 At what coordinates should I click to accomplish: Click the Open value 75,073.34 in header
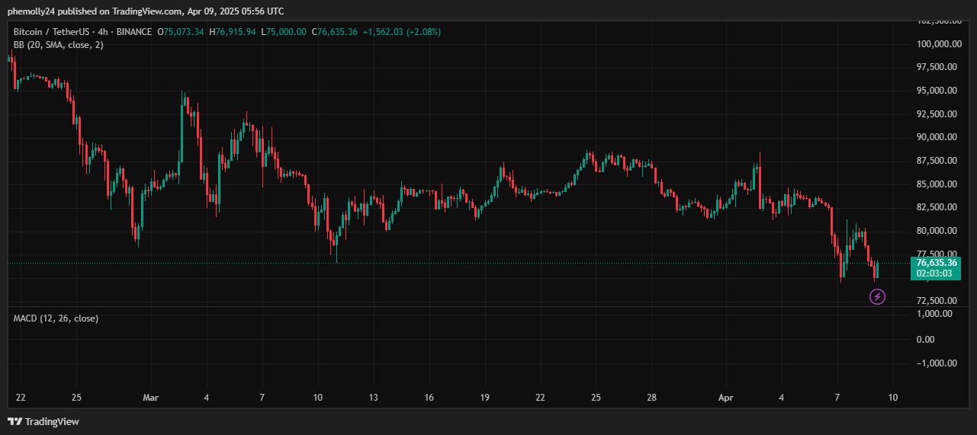180,32
